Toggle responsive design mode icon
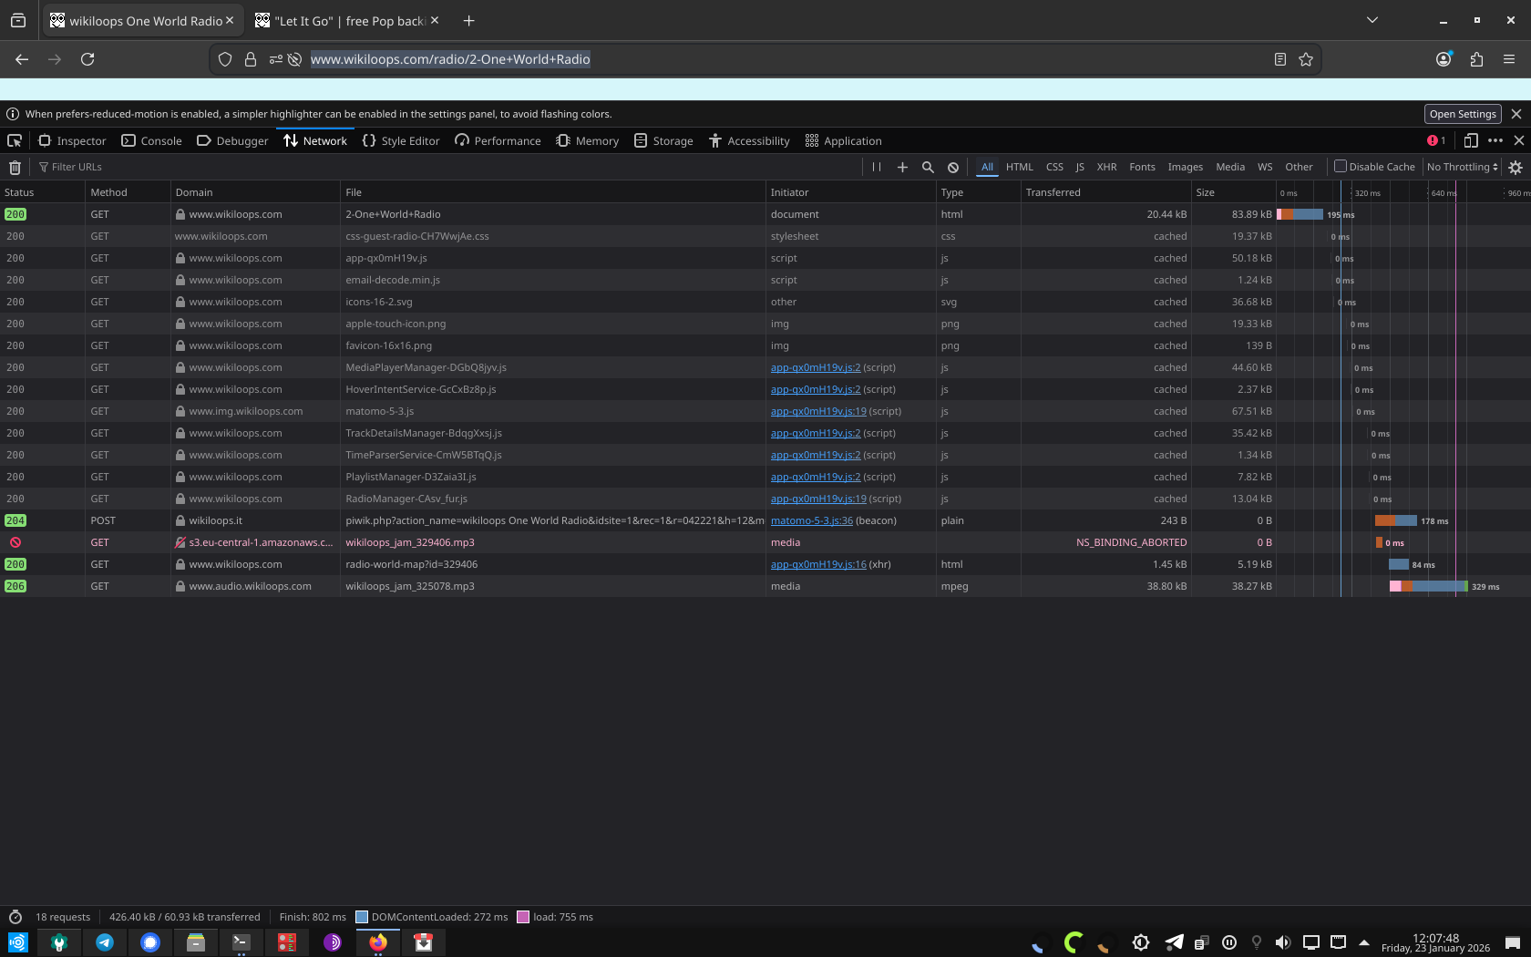 1470,140
